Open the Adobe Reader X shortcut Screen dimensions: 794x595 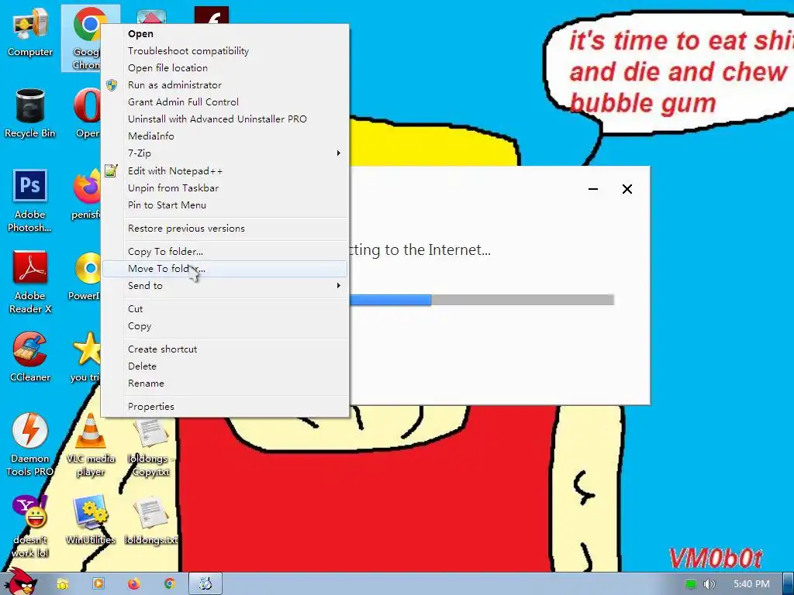coord(30,282)
